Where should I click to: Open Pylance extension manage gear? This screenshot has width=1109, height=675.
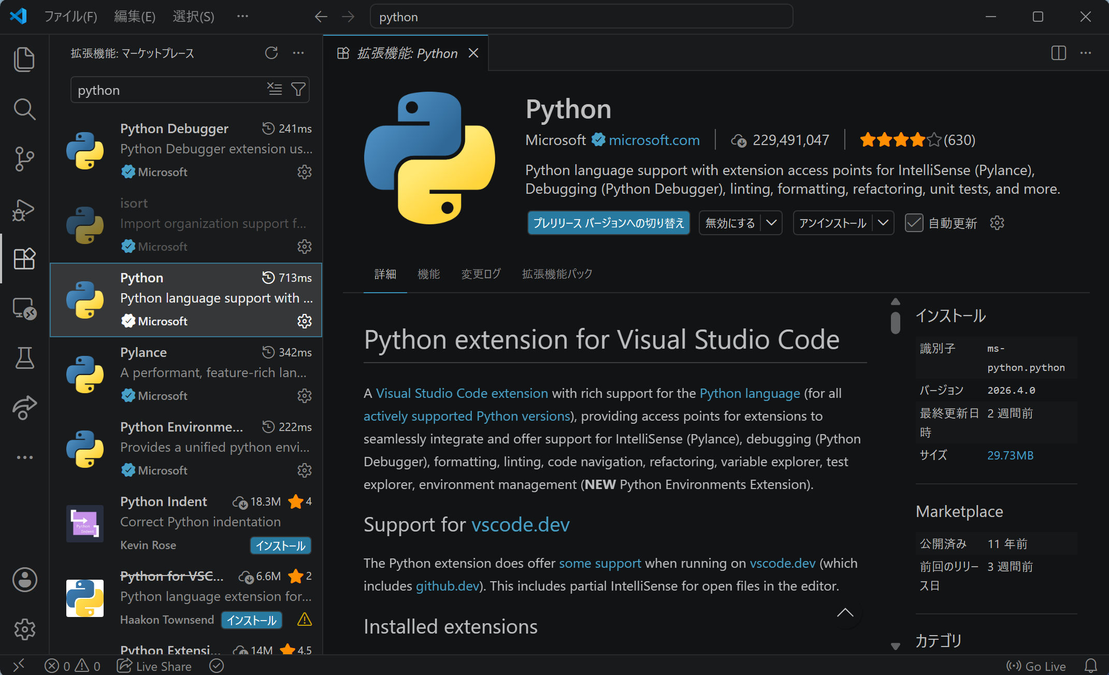pos(305,396)
